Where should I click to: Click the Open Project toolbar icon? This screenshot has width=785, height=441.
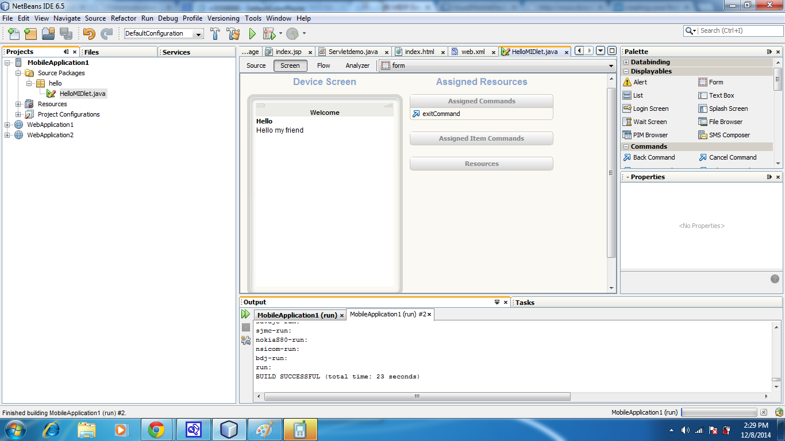click(x=48, y=33)
